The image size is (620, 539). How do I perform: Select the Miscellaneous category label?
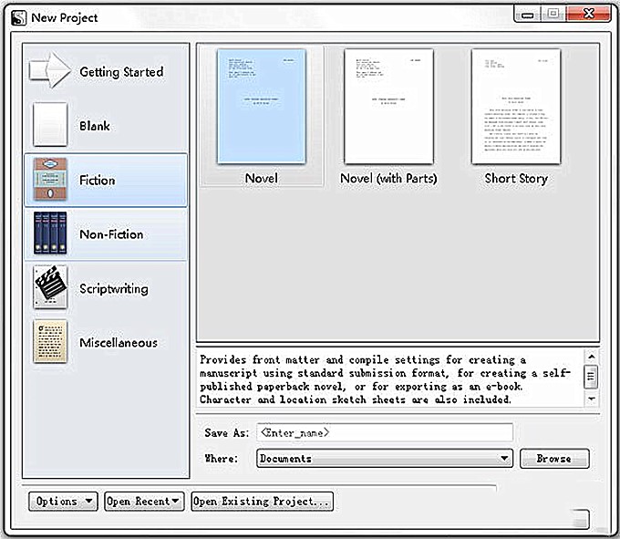(119, 342)
